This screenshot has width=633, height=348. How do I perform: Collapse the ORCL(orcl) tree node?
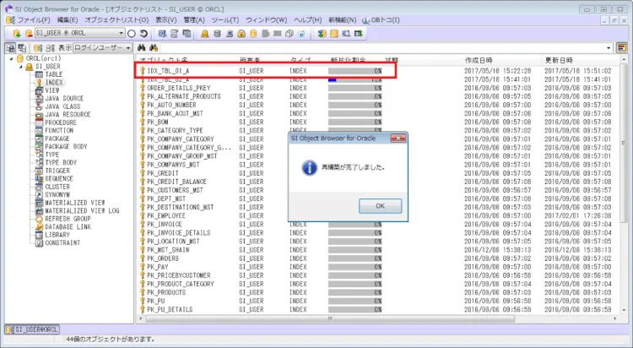[x=12, y=58]
